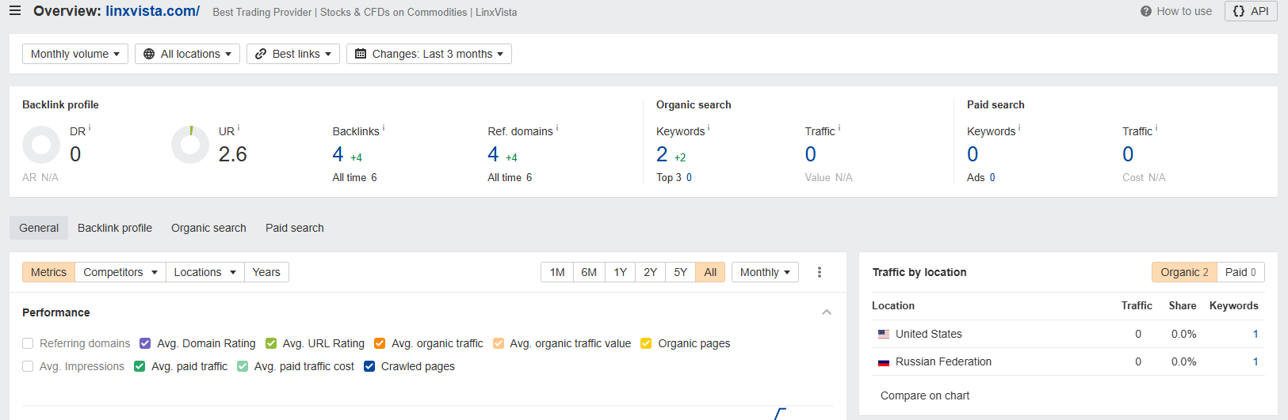This screenshot has width=1288, height=420.
Task: Switch to the General tab
Action: click(39, 228)
